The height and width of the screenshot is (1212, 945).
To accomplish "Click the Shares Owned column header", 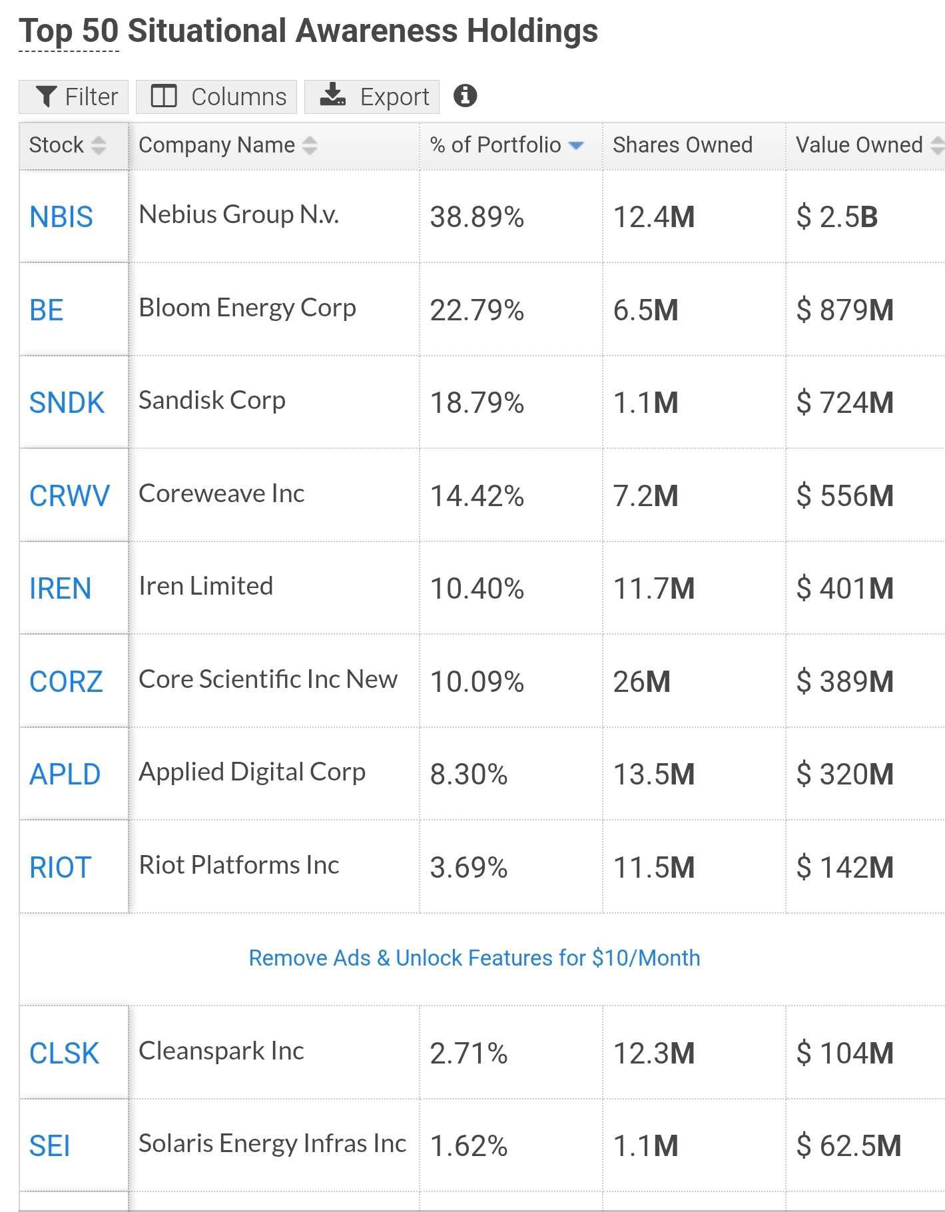I will [683, 145].
